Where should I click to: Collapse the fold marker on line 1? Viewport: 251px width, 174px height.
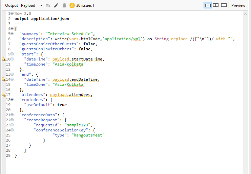[12, 14]
